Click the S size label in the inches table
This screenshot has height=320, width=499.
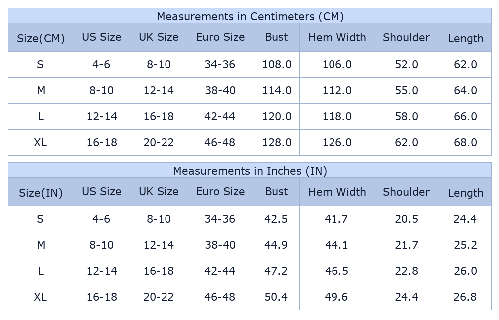tap(41, 219)
